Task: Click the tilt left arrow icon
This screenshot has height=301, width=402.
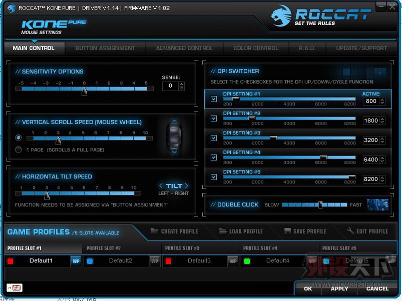Action: [x=161, y=186]
